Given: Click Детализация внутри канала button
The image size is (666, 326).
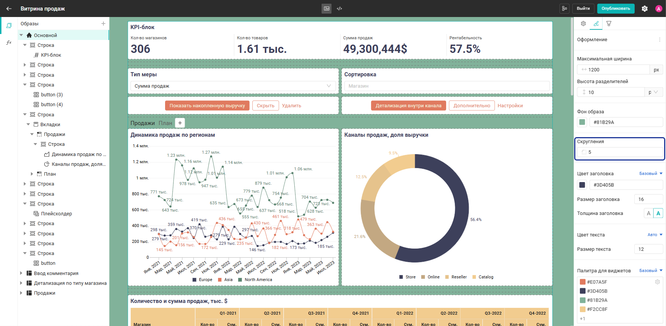Looking at the screenshot, I should pyautogui.click(x=408, y=106).
